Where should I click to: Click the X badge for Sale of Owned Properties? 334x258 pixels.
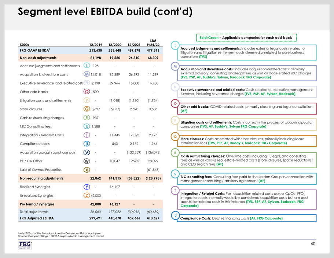[x=87, y=170]
